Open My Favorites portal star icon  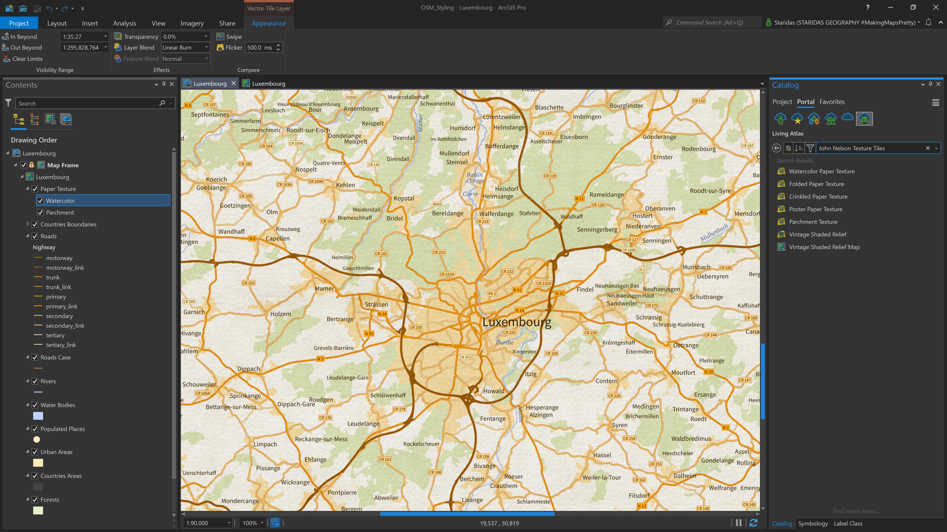coord(797,119)
